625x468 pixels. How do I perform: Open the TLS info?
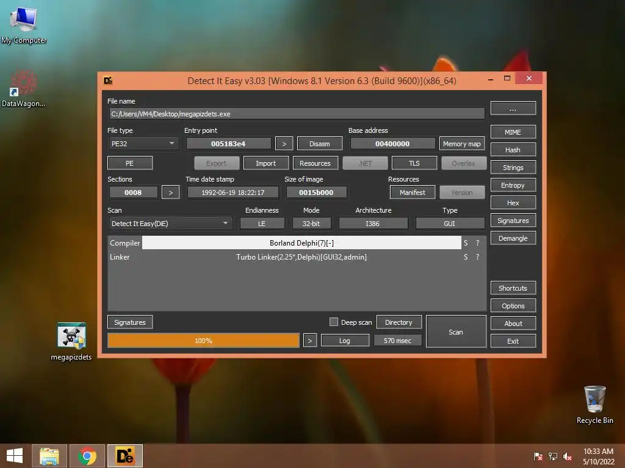coord(414,163)
